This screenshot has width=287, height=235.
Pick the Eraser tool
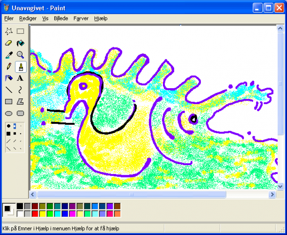point(9,43)
